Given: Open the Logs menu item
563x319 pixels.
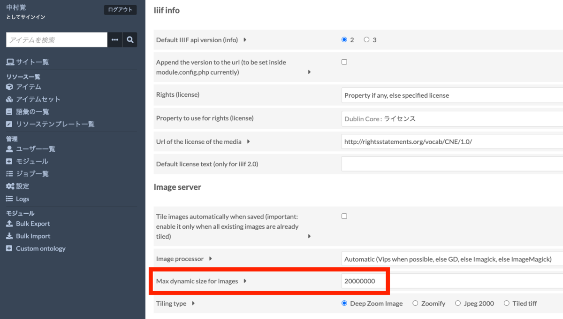Looking at the screenshot, I should (x=23, y=199).
